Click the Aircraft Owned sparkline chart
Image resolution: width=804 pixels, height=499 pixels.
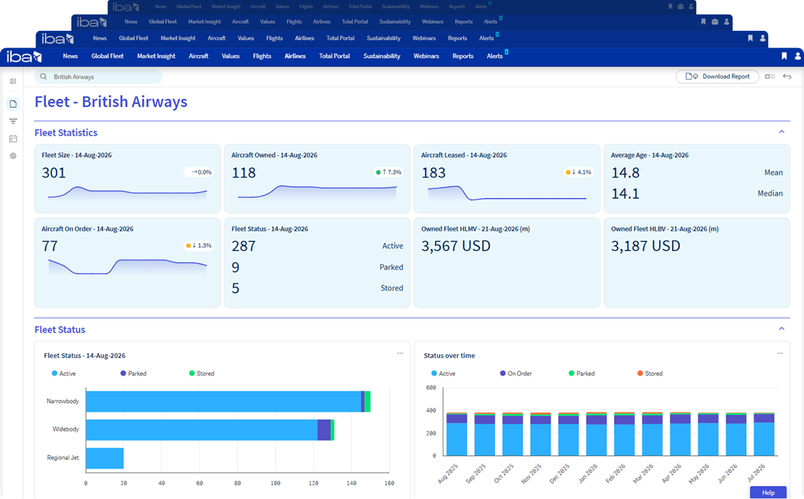[317, 192]
